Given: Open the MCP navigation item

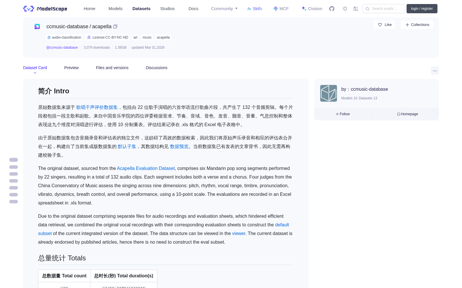Looking at the screenshot, I should pos(281,9).
